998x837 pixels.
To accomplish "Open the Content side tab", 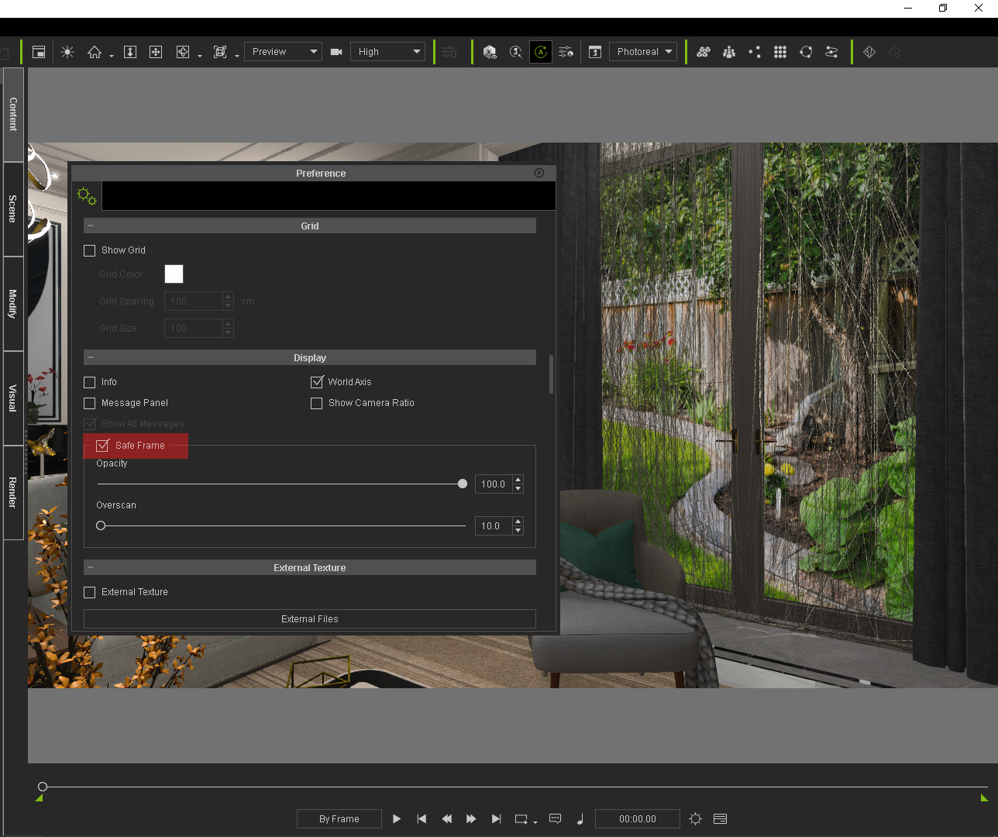I will tap(13, 115).
